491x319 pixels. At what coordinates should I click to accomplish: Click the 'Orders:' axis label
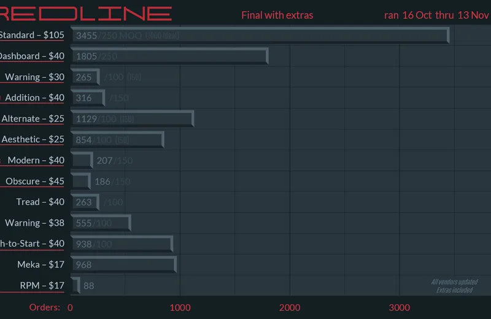coord(44,307)
